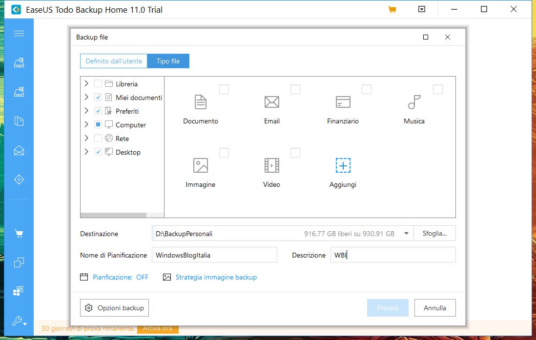
Task: Open File Backup sidebar icon
Action: (19, 121)
